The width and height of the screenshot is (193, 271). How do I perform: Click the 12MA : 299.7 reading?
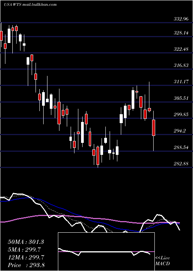tap(26, 257)
